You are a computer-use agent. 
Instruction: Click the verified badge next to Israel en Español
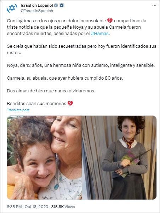click(56, 5)
